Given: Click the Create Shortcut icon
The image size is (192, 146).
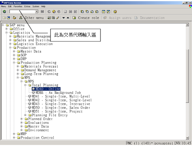Looking at the screenshot, I should [108, 12].
